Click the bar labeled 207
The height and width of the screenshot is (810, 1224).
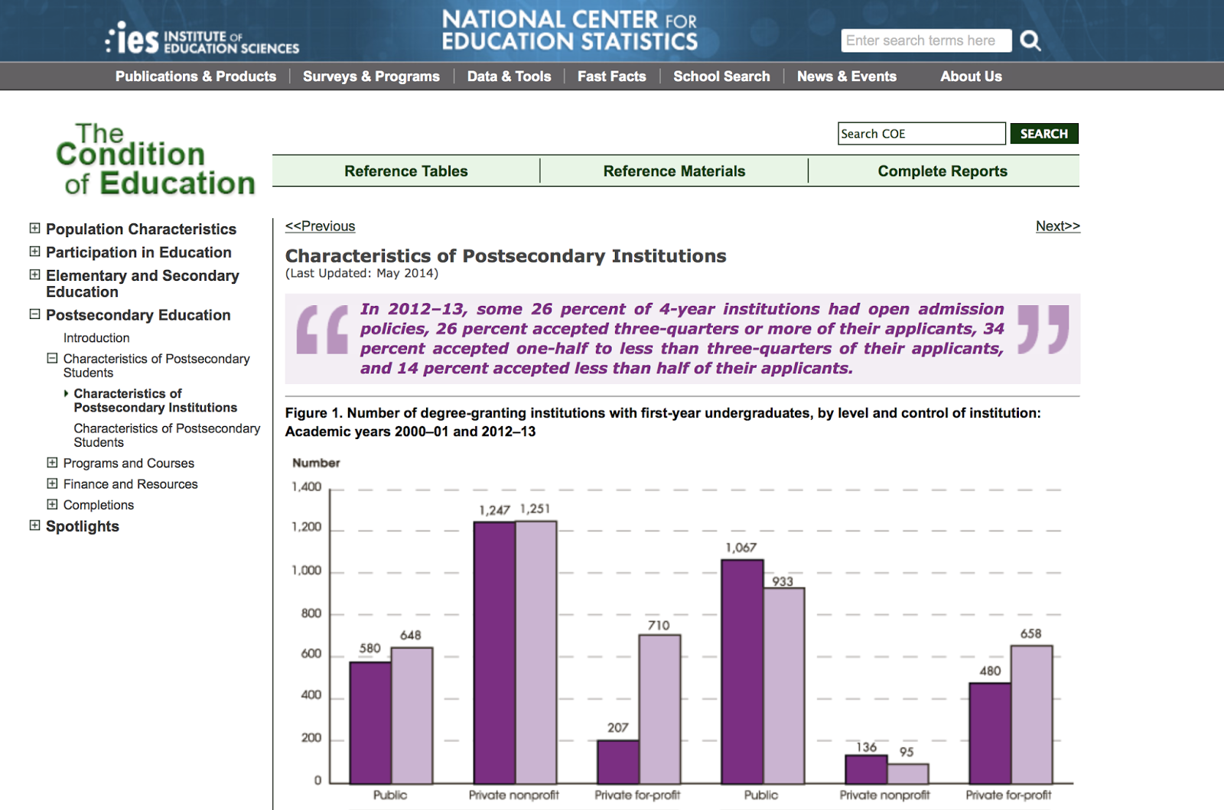tap(618, 762)
